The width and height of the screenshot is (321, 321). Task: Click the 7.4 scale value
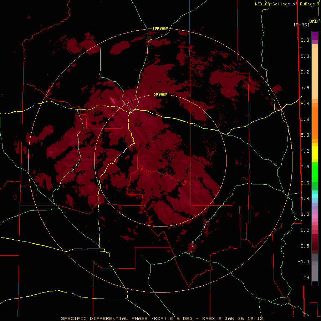pos(305,88)
